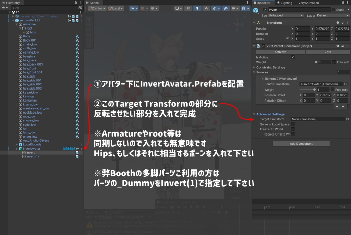The image size is (351, 235).
Task: Open the Source Transform object picker
Action: coord(346,84)
